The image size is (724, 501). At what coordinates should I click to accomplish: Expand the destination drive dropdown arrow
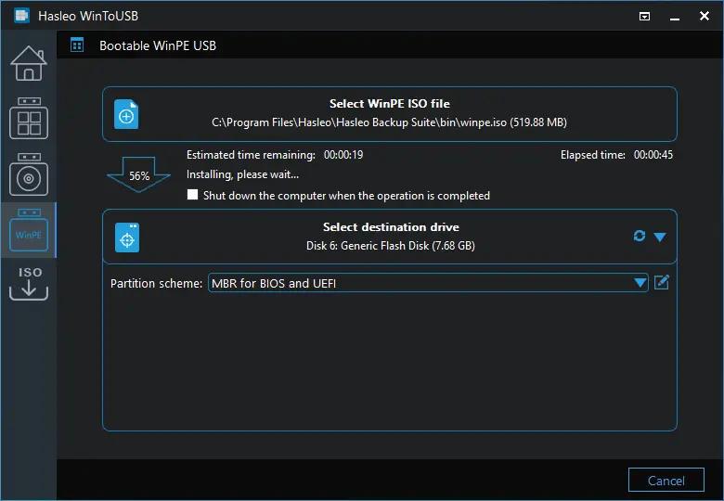(x=660, y=237)
